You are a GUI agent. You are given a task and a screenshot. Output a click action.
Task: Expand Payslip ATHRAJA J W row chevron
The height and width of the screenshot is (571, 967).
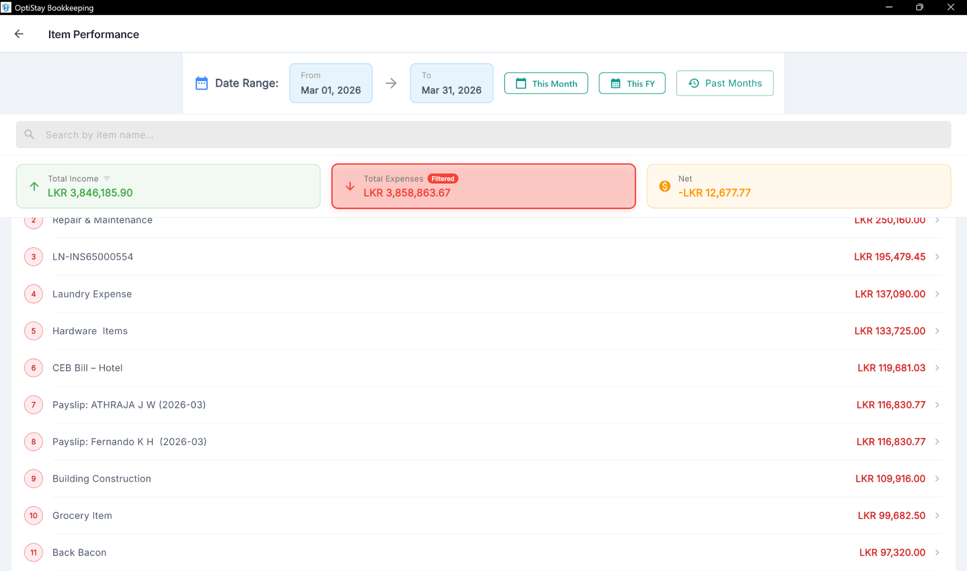[937, 404]
